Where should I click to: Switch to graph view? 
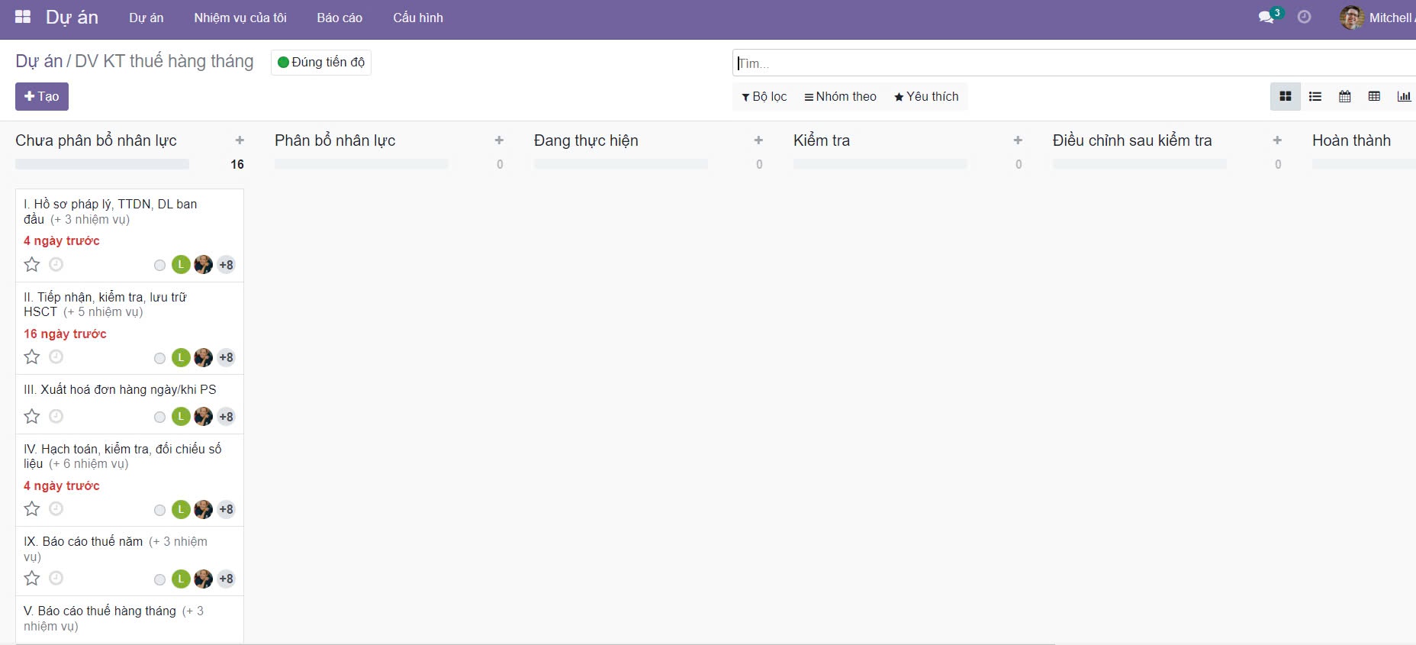pyautogui.click(x=1403, y=97)
